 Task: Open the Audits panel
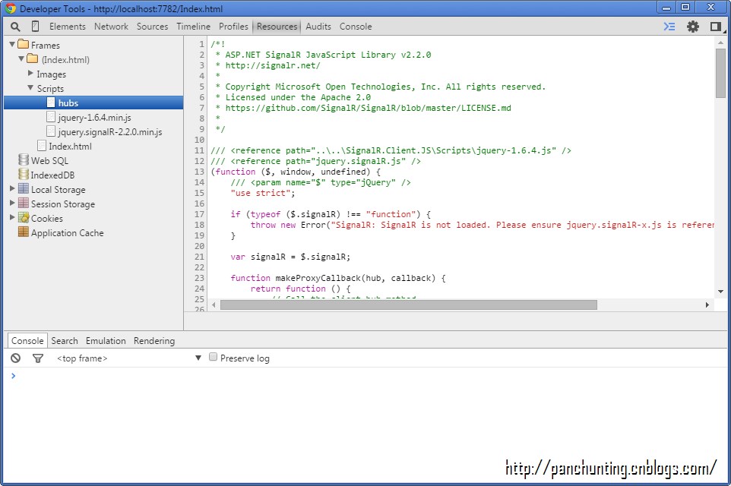(x=318, y=27)
